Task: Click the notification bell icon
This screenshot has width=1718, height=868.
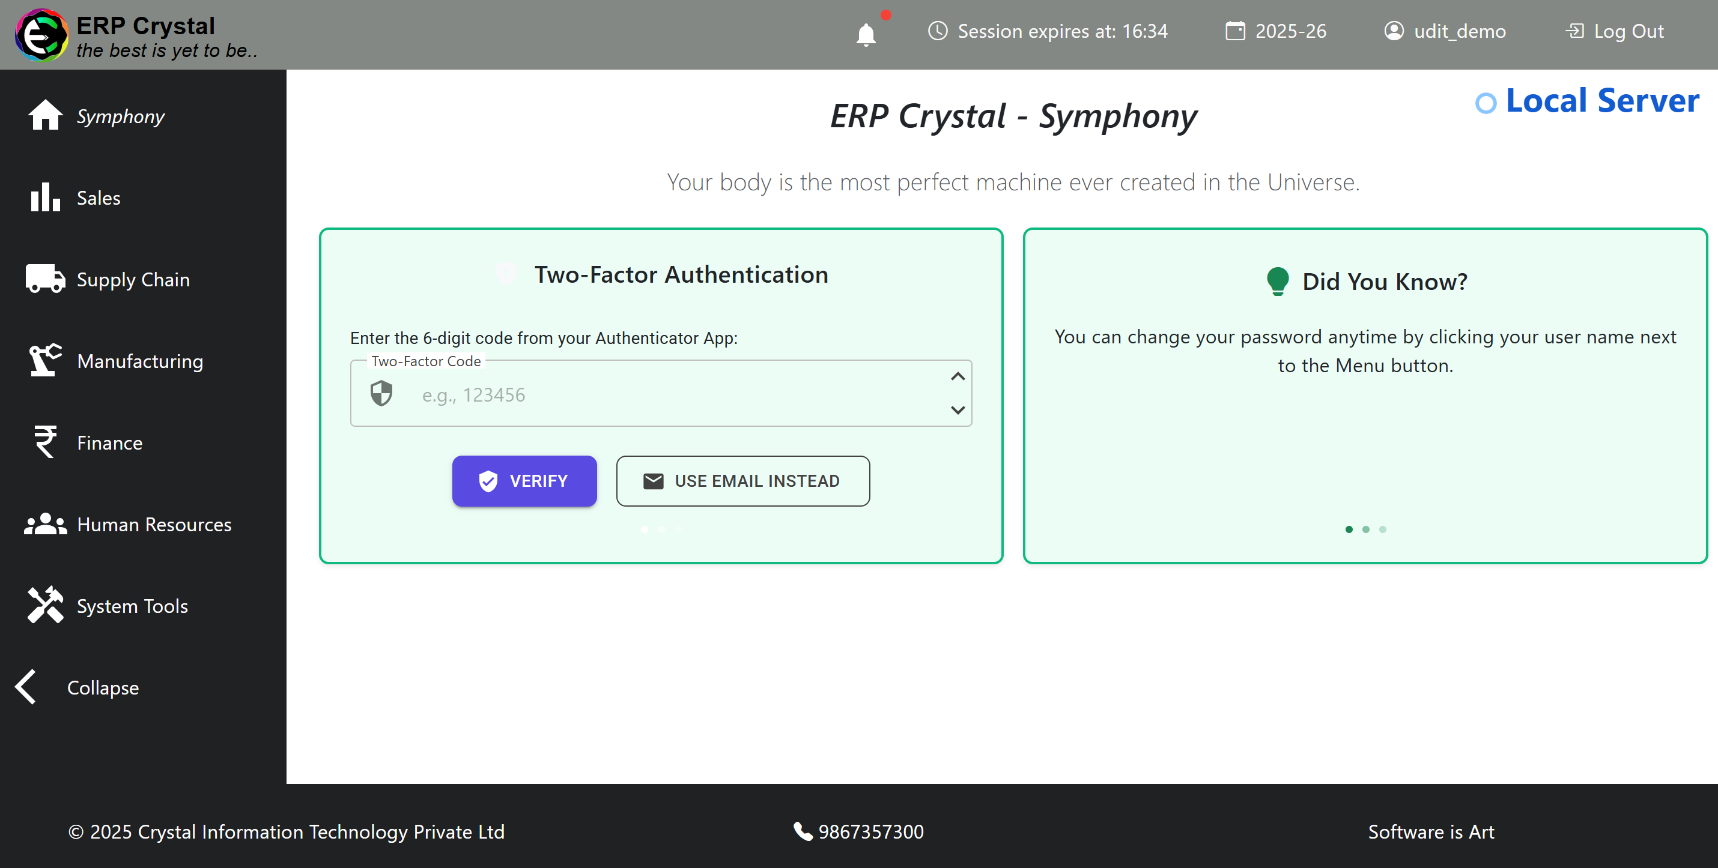Action: (866, 34)
